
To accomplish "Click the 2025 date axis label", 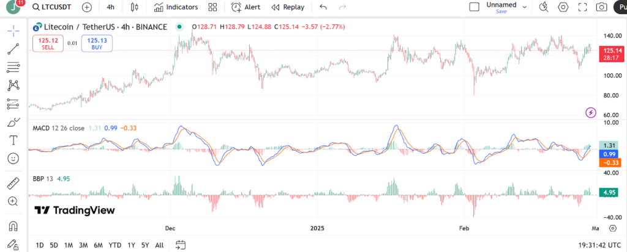I will point(318,228).
